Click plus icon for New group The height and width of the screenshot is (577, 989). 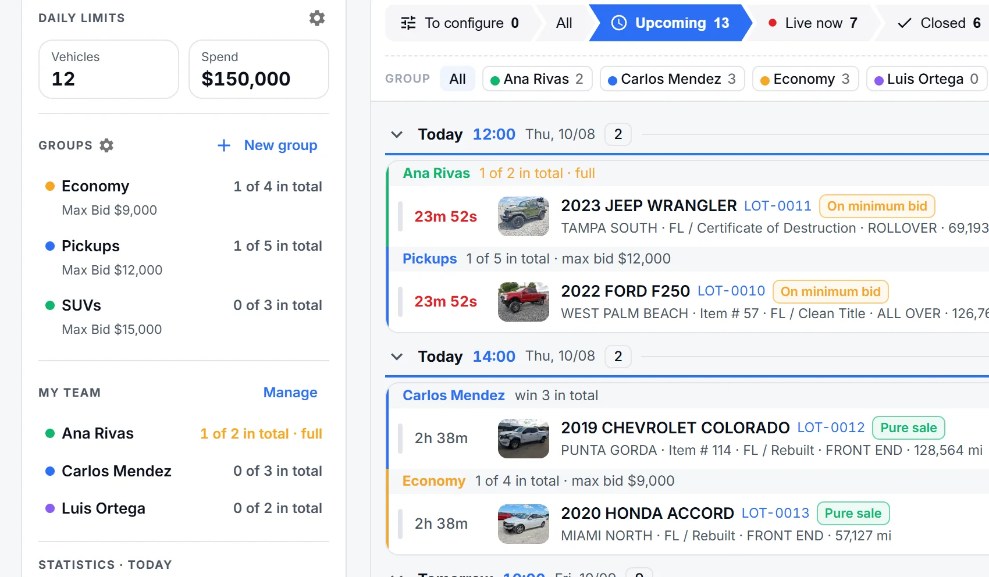tap(224, 145)
